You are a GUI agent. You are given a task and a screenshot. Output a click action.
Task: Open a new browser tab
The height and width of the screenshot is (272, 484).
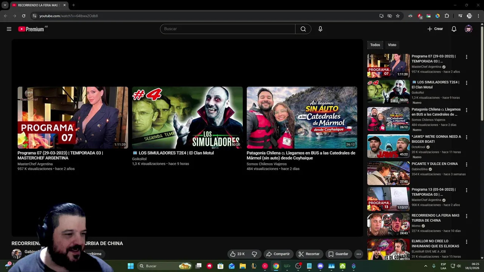[x=73, y=5]
